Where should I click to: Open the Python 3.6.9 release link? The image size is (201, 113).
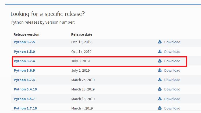pos(24,71)
